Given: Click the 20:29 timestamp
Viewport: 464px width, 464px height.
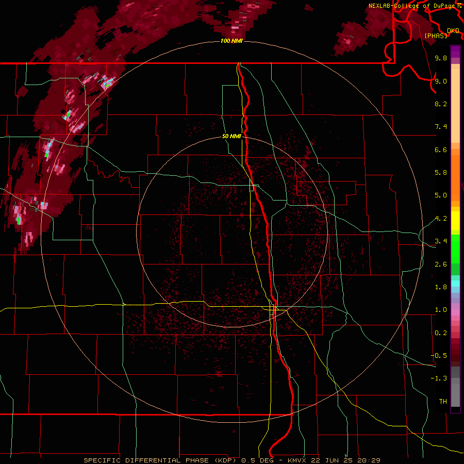Looking at the screenshot, I should 369,460.
